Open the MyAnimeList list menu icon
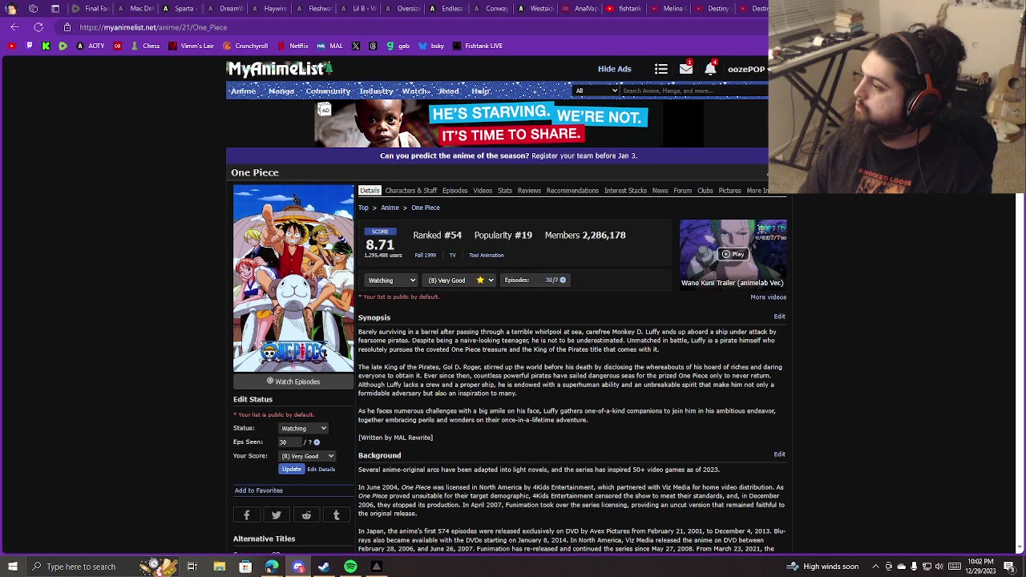Viewport: 1026px width, 577px height. 661,69
